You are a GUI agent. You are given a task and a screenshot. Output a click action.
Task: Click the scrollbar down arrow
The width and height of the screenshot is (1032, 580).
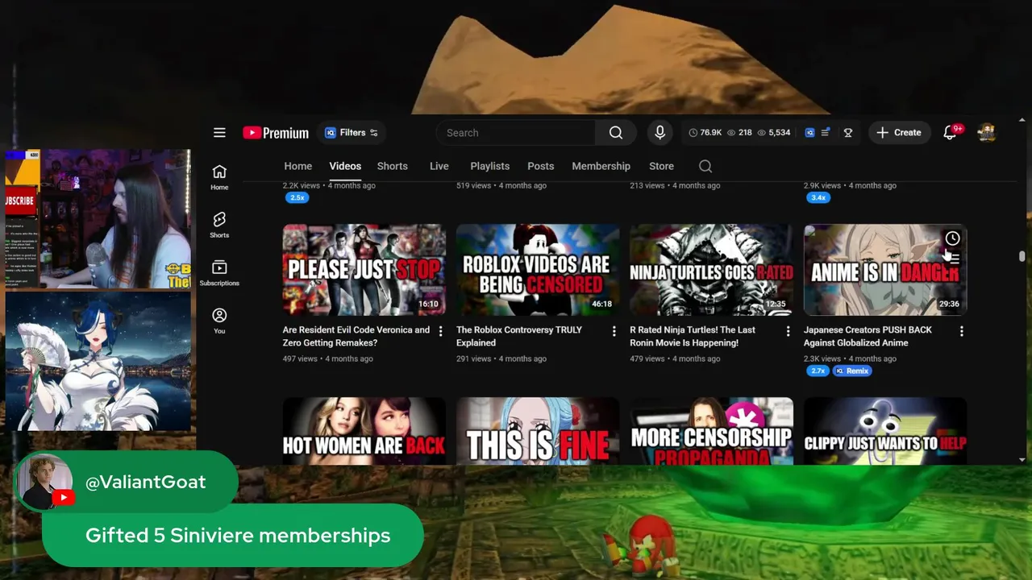[x=1022, y=460]
